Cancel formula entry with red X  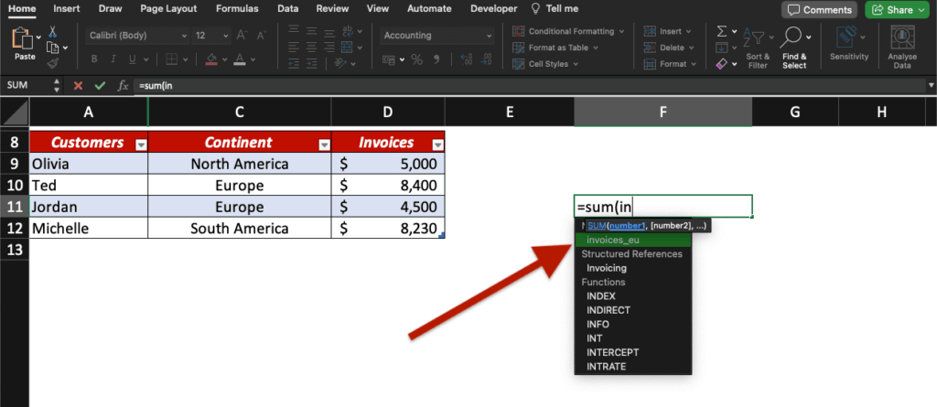click(78, 85)
